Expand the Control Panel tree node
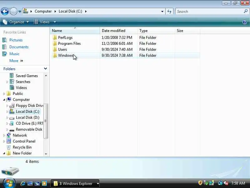250x188 pixels. 4,142
